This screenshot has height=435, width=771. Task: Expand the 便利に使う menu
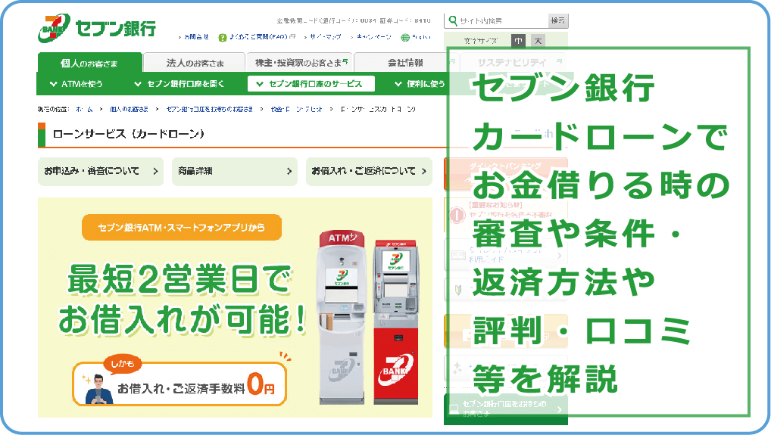(x=420, y=84)
